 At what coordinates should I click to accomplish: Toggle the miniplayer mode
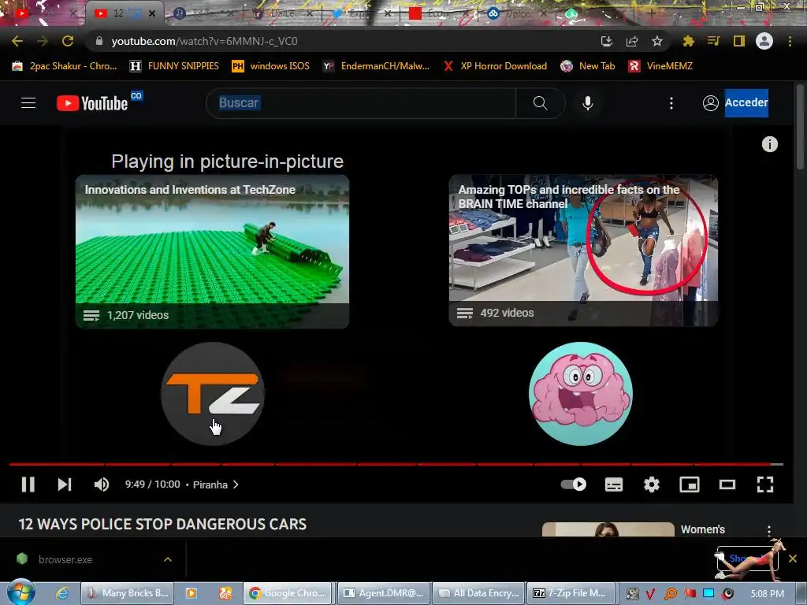[689, 484]
